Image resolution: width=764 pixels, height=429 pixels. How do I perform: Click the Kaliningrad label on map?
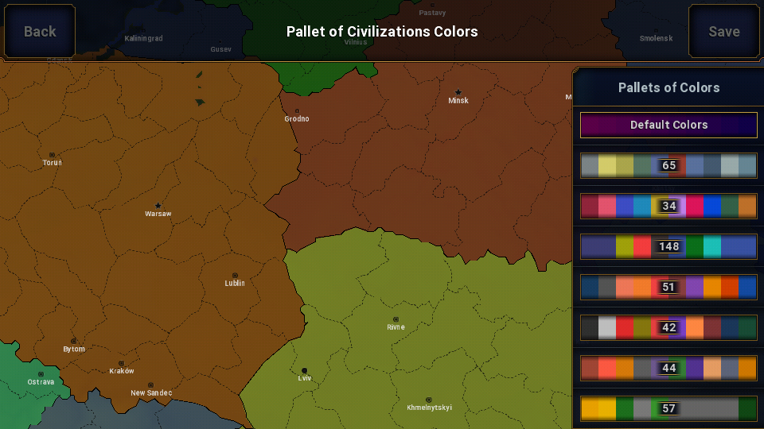pyautogui.click(x=143, y=38)
